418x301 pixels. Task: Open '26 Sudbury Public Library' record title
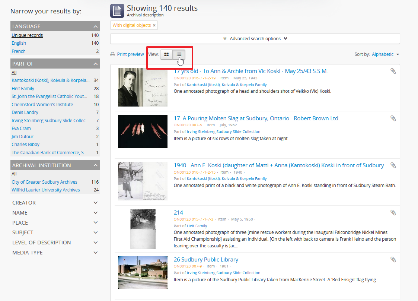(x=206, y=260)
